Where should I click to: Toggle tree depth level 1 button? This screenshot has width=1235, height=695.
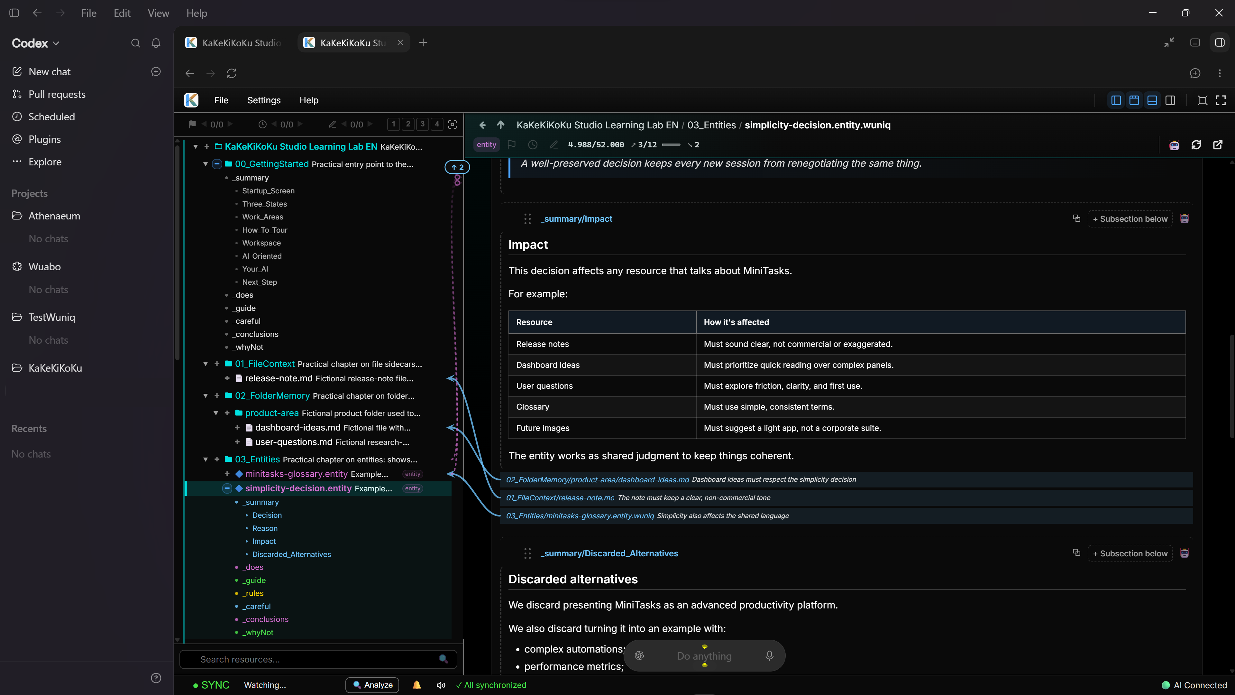393,124
